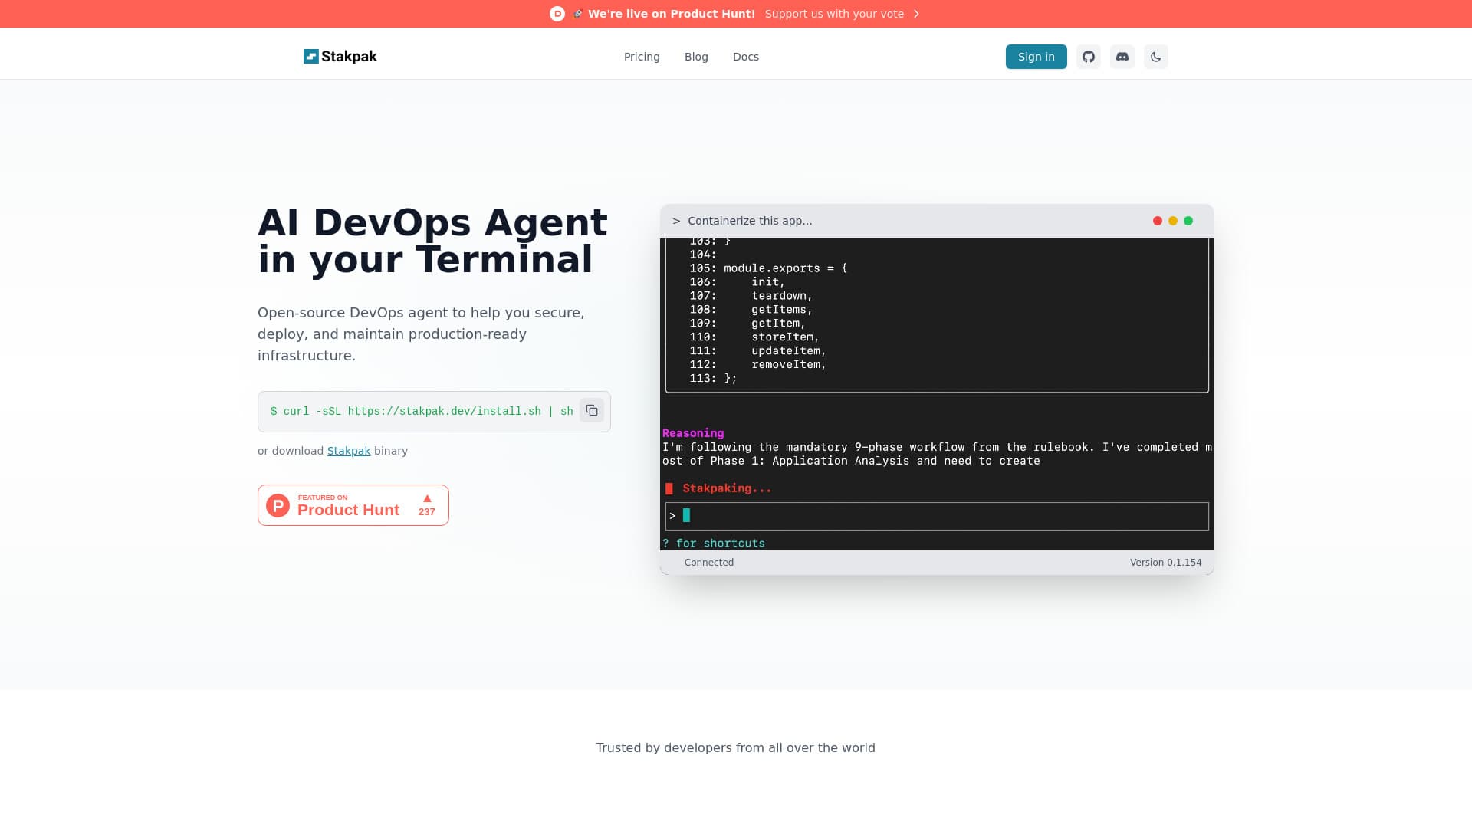This screenshot has height=828, width=1472.
Task: Click the Product Hunt P logo on the badge
Action: pos(277,505)
